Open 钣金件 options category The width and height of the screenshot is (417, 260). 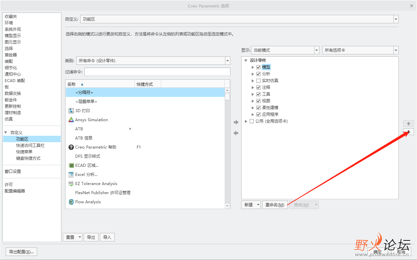pos(11,100)
